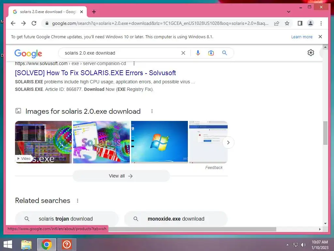334x251 pixels.
Task: Submit search with the magnifier icon
Action: (224, 53)
